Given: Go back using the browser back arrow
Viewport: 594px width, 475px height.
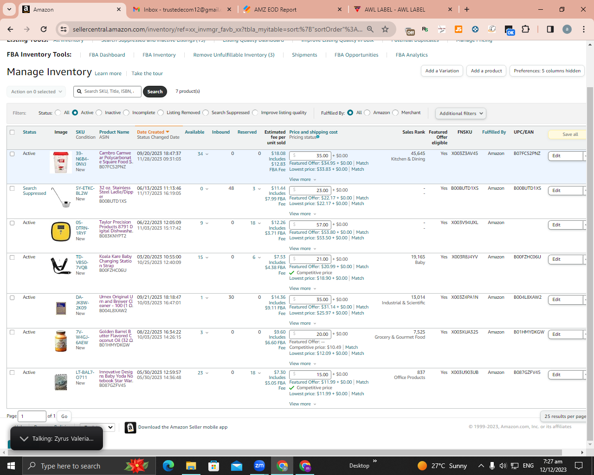Looking at the screenshot, I should pos(11,29).
